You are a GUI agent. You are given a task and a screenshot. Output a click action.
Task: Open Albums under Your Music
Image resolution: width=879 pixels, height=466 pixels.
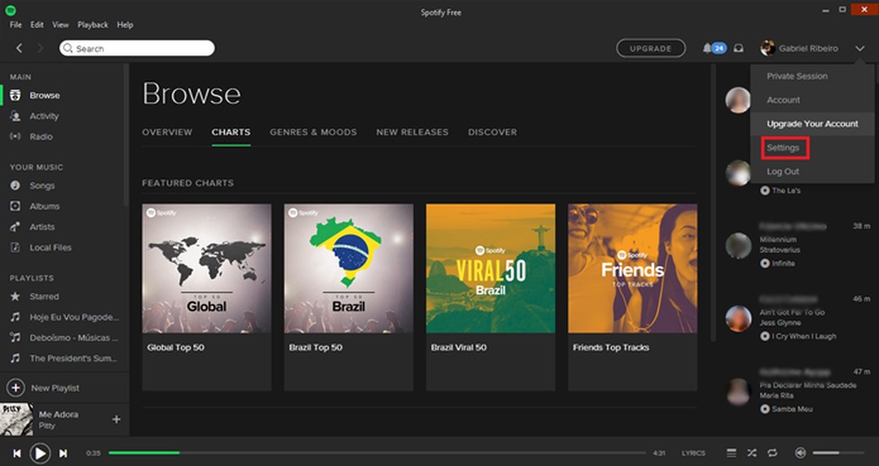point(45,206)
